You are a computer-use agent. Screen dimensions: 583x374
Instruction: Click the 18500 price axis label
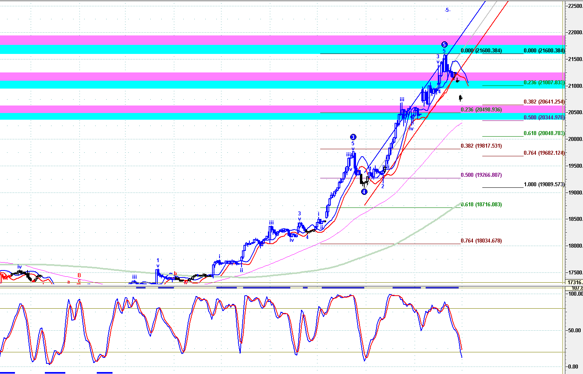point(575,219)
